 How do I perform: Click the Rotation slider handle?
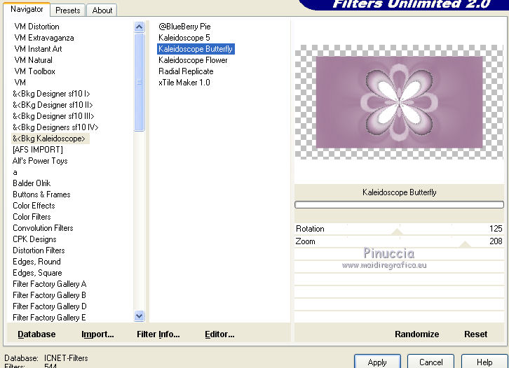click(x=397, y=232)
